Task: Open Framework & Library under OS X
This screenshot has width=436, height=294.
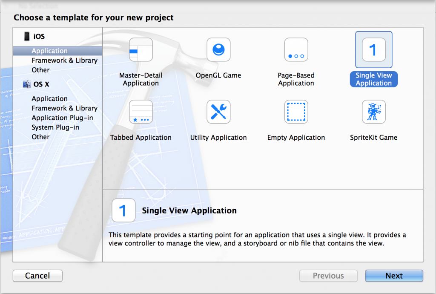Action: click(64, 108)
